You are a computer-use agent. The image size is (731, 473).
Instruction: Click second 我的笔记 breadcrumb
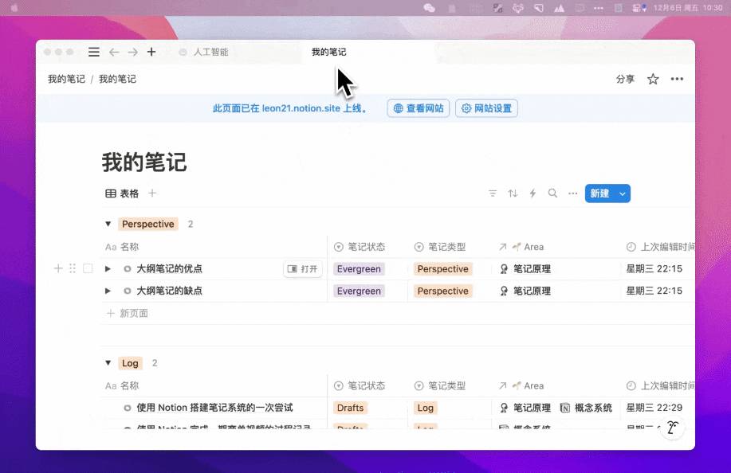[x=117, y=79]
